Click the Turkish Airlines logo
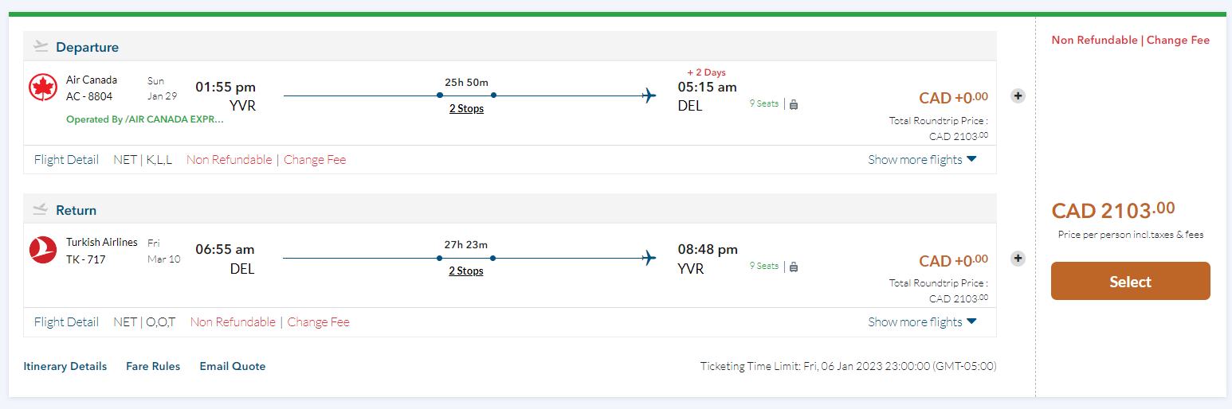The image size is (1232, 409). tap(43, 250)
